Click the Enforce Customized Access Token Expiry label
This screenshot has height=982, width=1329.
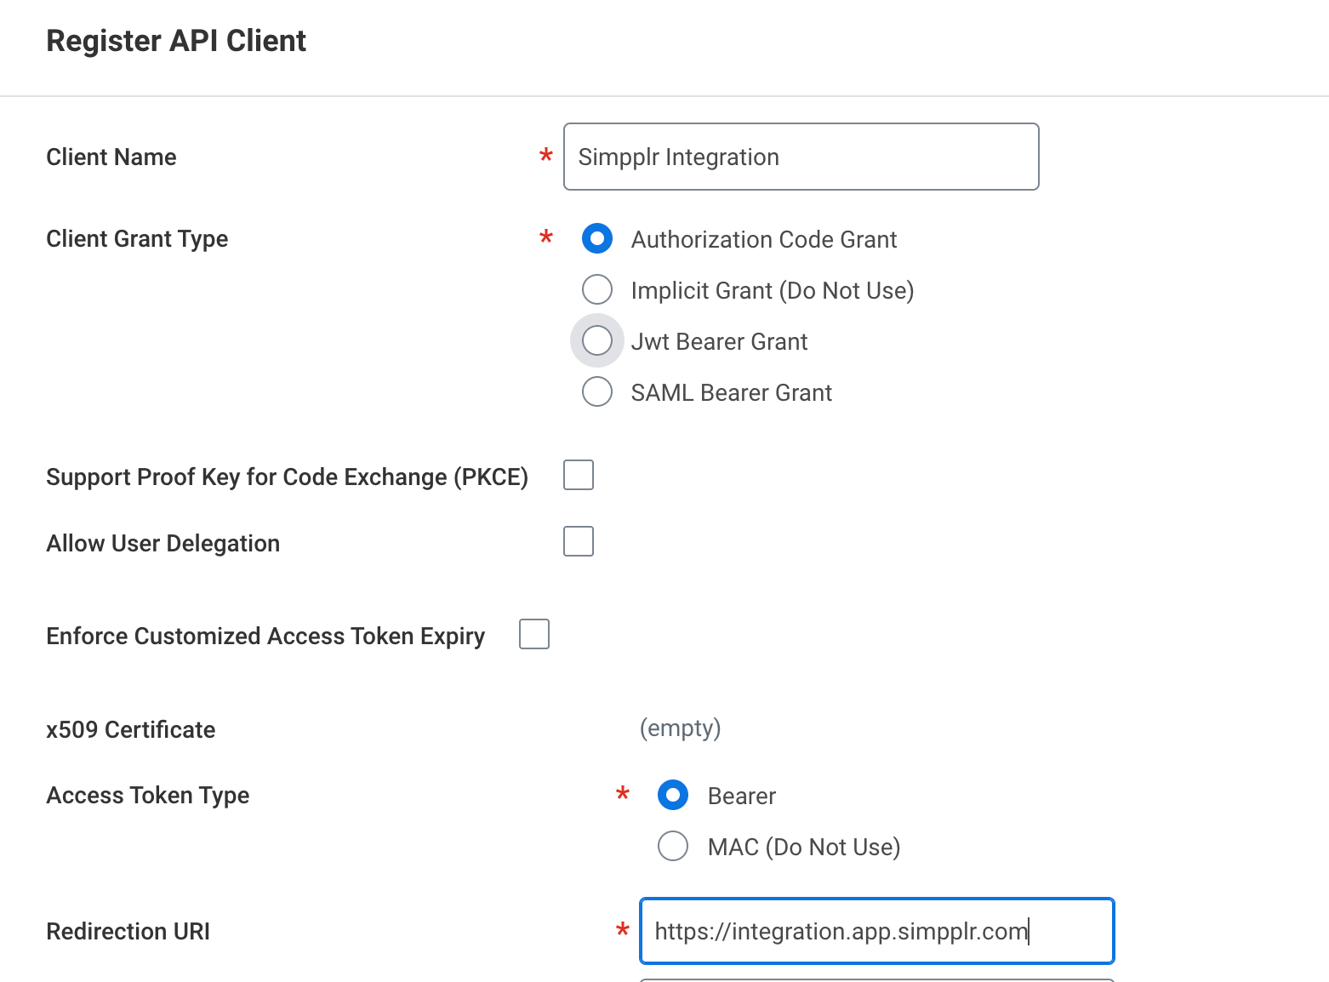[x=265, y=637]
